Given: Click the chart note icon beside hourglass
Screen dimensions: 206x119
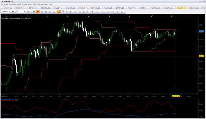Looking at the screenshot, I should 63,11.
